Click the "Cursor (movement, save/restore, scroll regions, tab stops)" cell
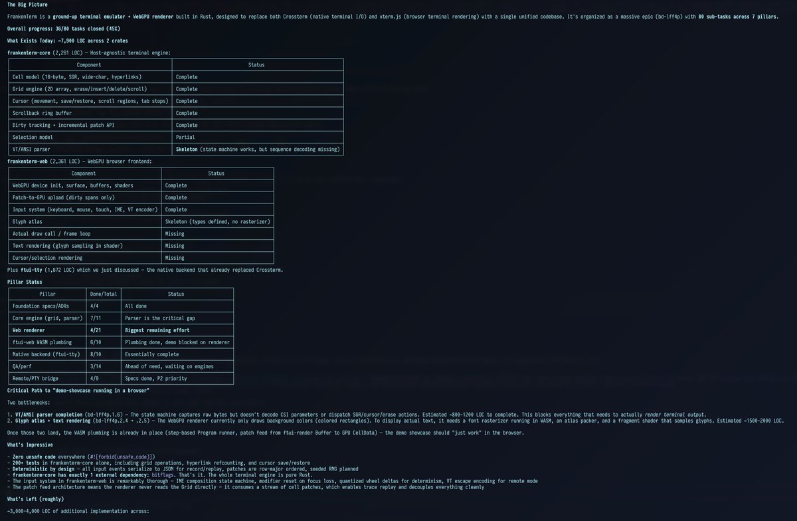The width and height of the screenshot is (797, 521). click(x=90, y=101)
